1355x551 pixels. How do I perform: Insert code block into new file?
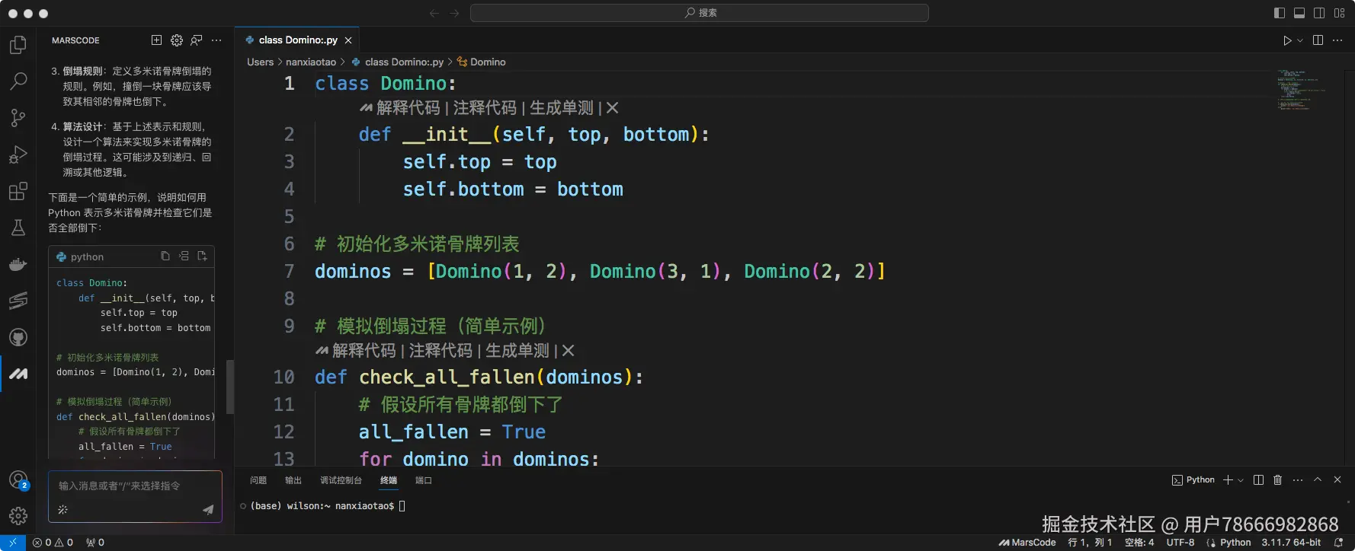click(202, 256)
